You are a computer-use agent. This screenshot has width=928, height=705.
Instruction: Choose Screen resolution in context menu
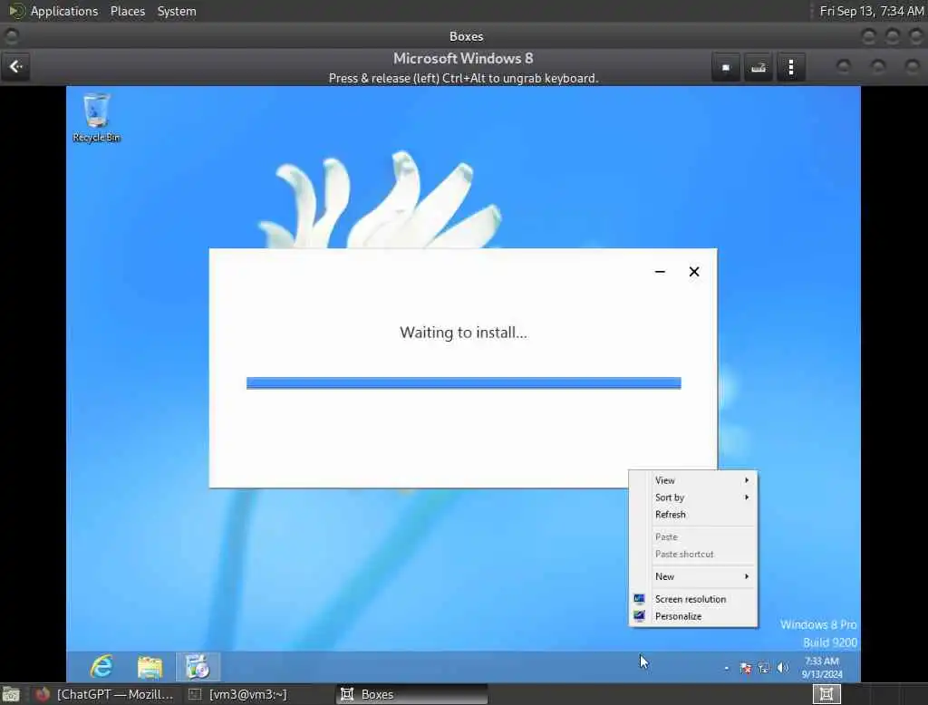693,599
